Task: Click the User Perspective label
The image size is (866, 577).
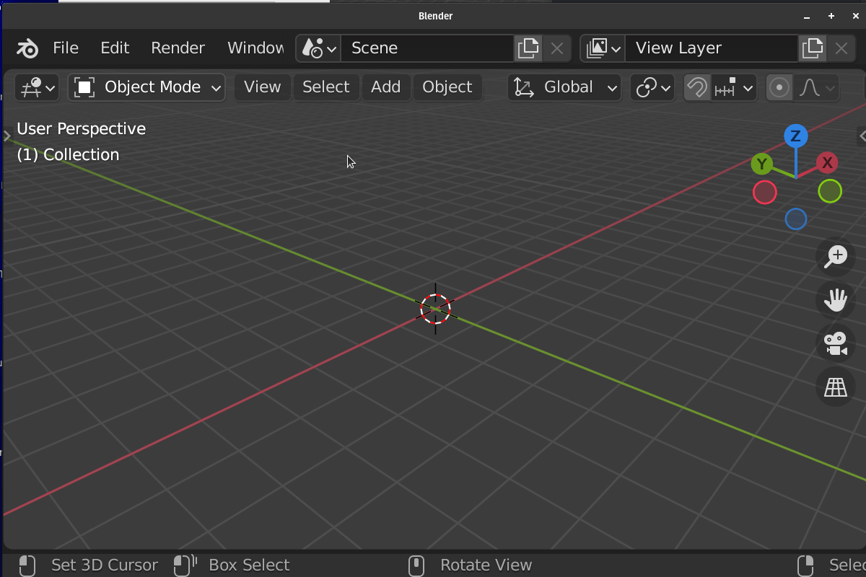Action: [x=81, y=129]
